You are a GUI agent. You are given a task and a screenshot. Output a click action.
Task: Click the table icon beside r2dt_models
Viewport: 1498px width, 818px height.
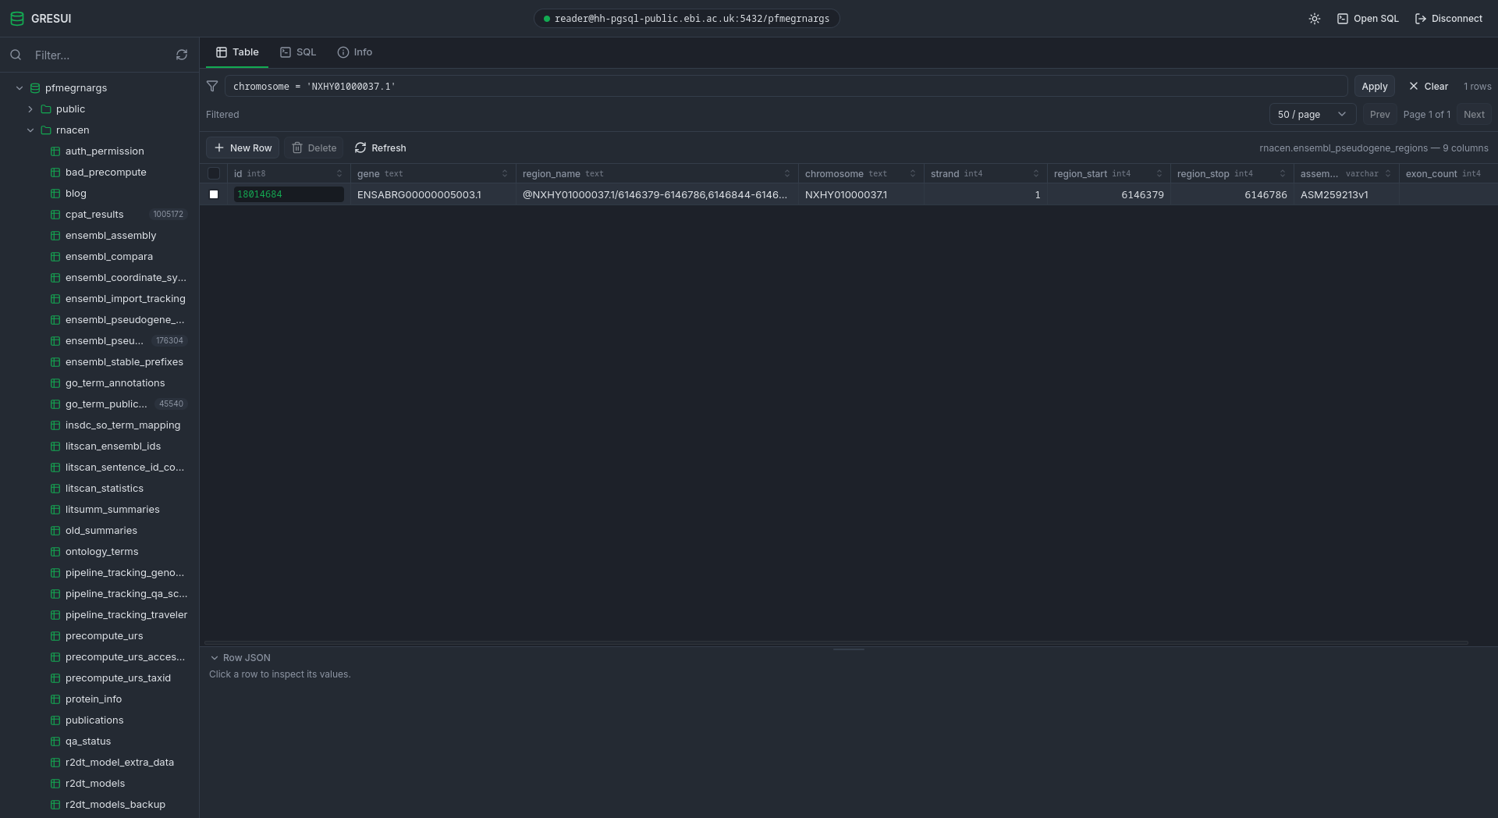55,784
